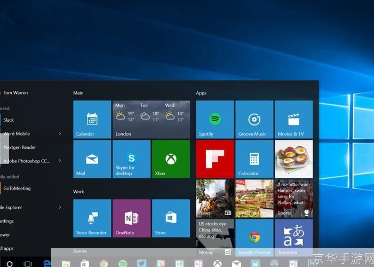Launch the Calculator tile
The height and width of the screenshot is (267, 374).
pos(254,159)
